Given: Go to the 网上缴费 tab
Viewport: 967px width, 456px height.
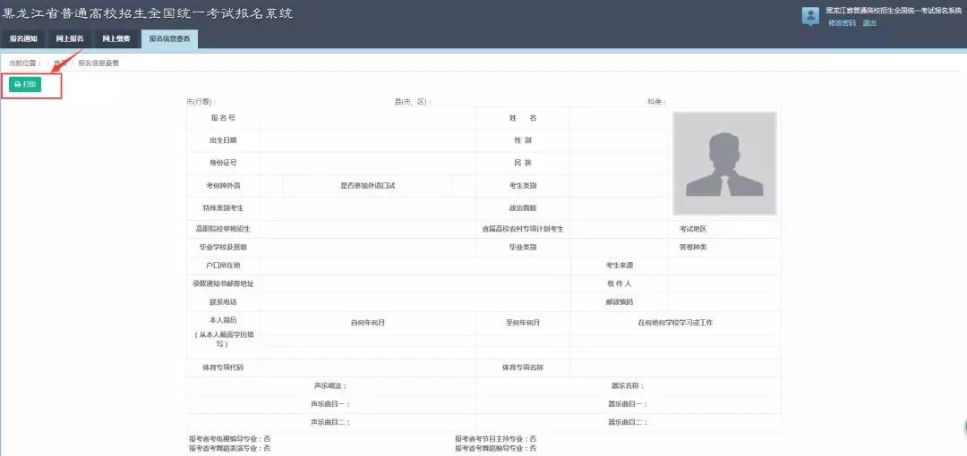Looking at the screenshot, I should [x=116, y=39].
